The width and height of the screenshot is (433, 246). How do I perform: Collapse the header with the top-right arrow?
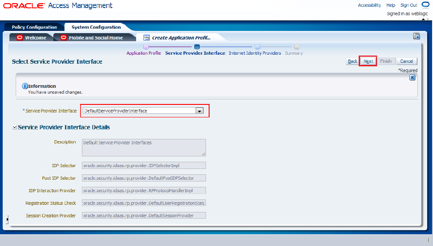(x=423, y=19)
